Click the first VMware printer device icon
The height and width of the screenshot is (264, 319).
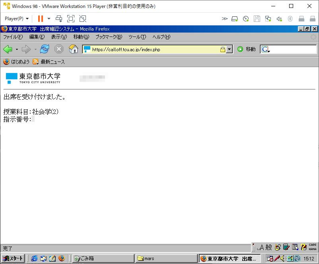[301, 19]
